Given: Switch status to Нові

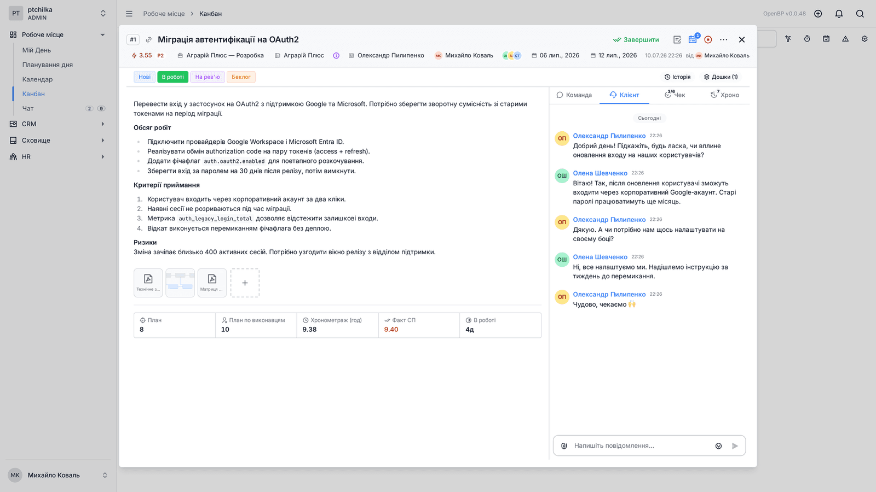Looking at the screenshot, I should [145, 77].
